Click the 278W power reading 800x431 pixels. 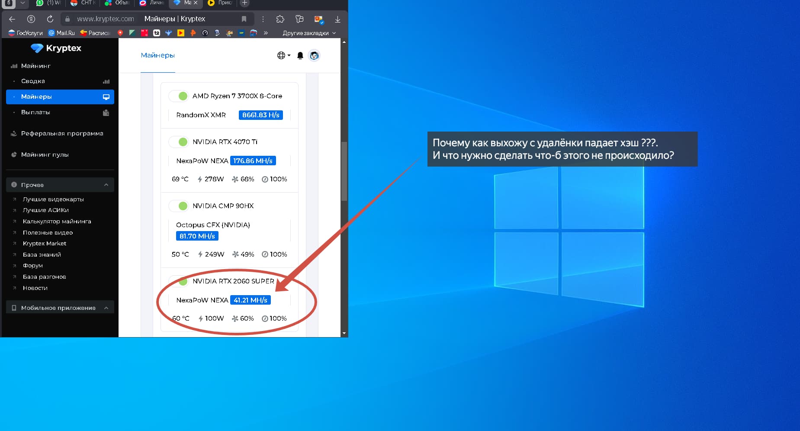pyautogui.click(x=211, y=179)
